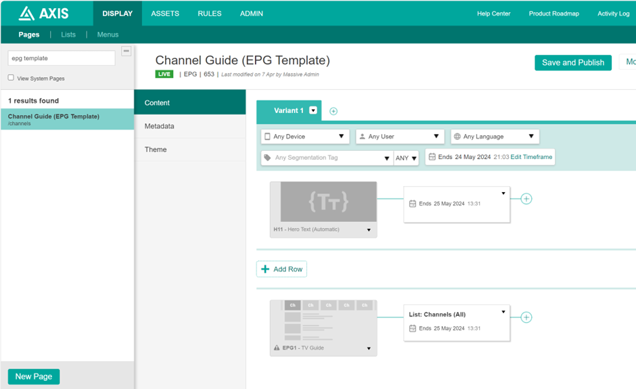
Task: Open the Help Center link
Action: point(494,14)
